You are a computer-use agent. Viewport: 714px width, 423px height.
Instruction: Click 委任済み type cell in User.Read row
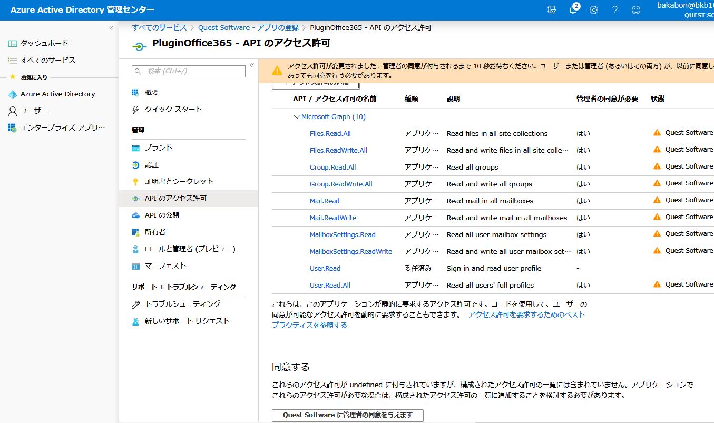click(418, 269)
